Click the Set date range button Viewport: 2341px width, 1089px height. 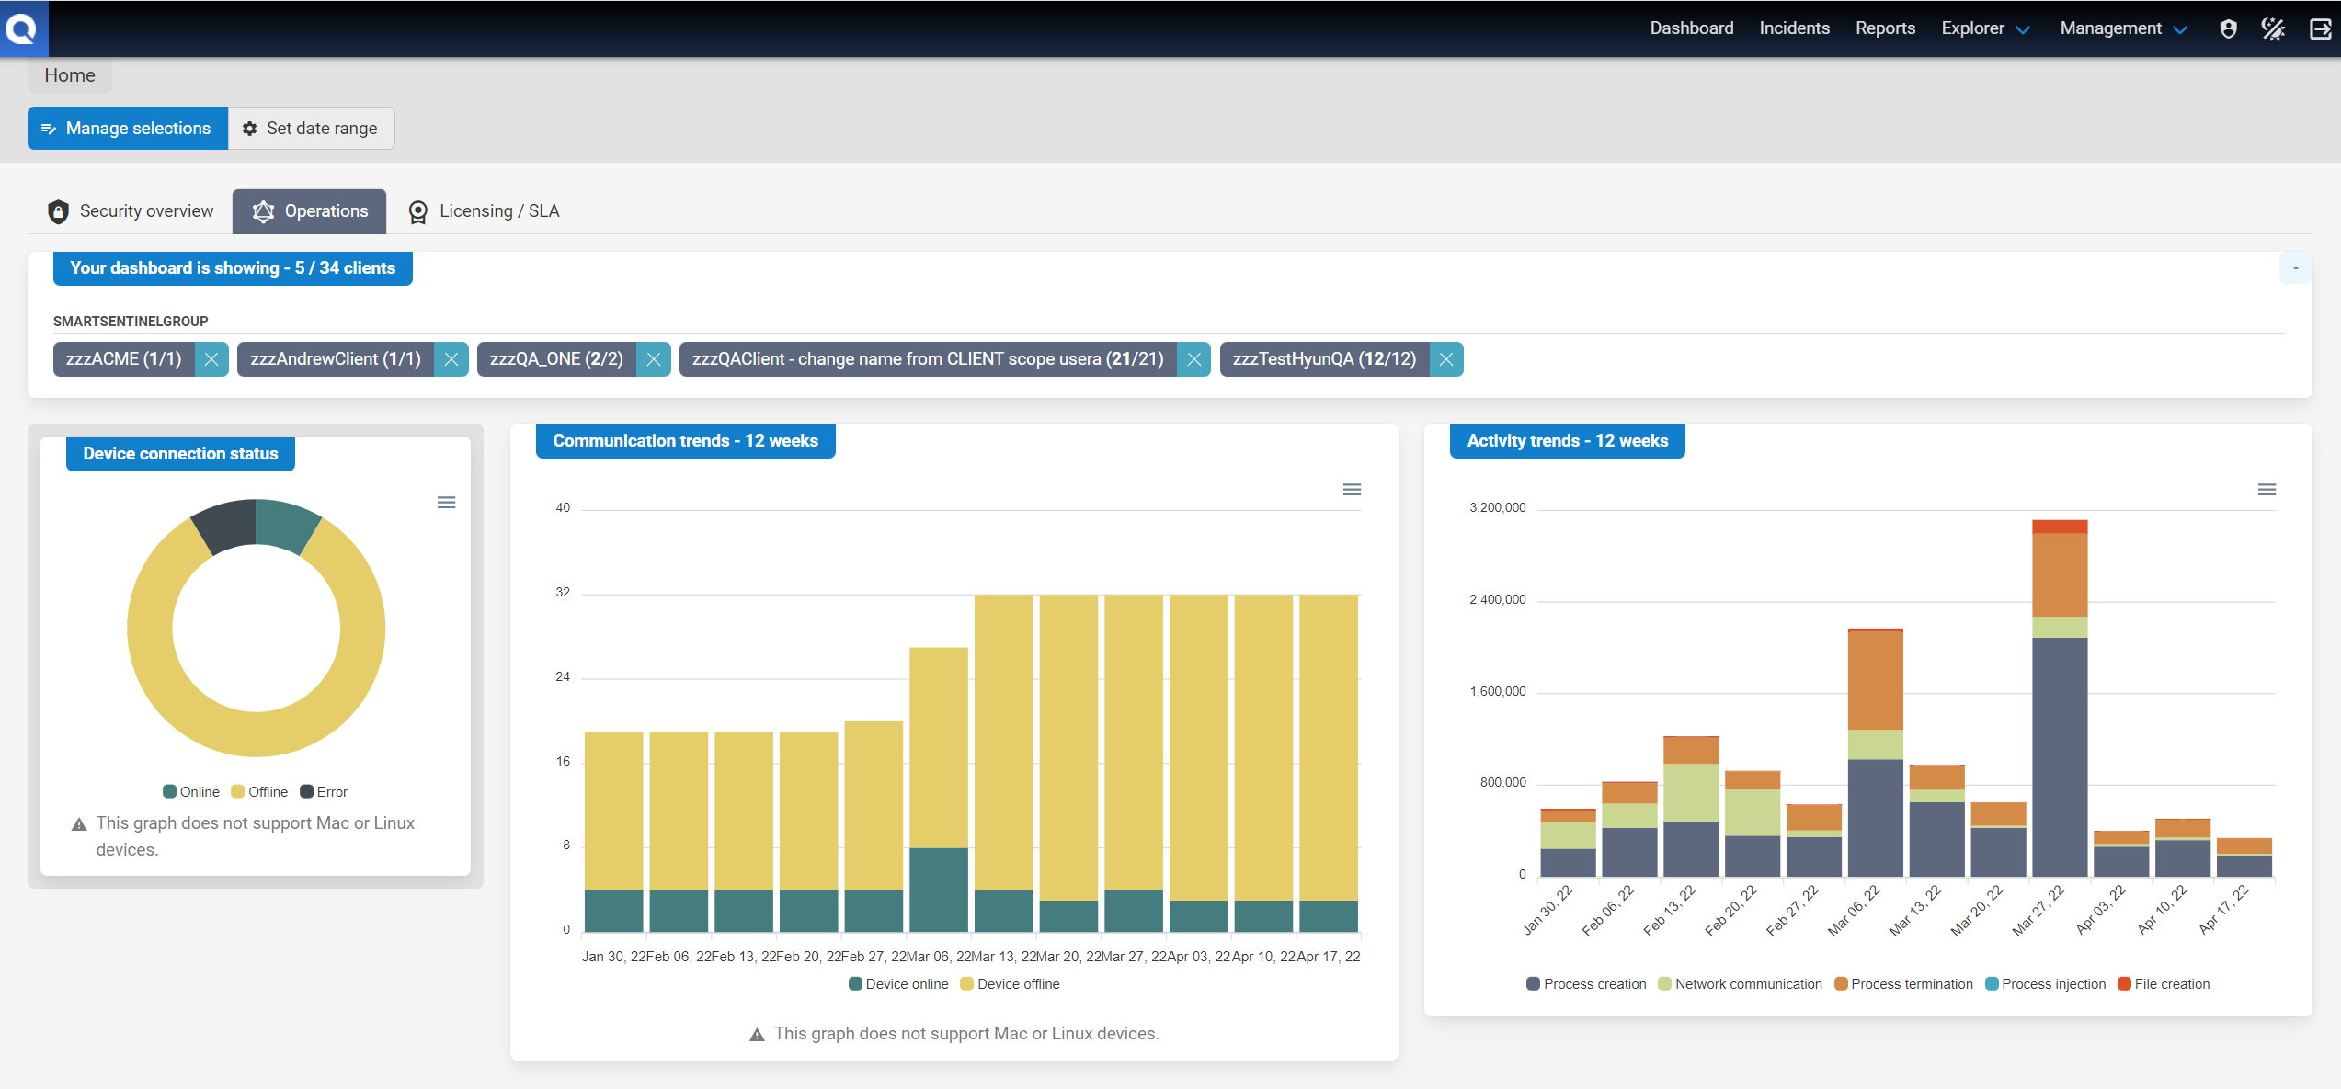(311, 129)
